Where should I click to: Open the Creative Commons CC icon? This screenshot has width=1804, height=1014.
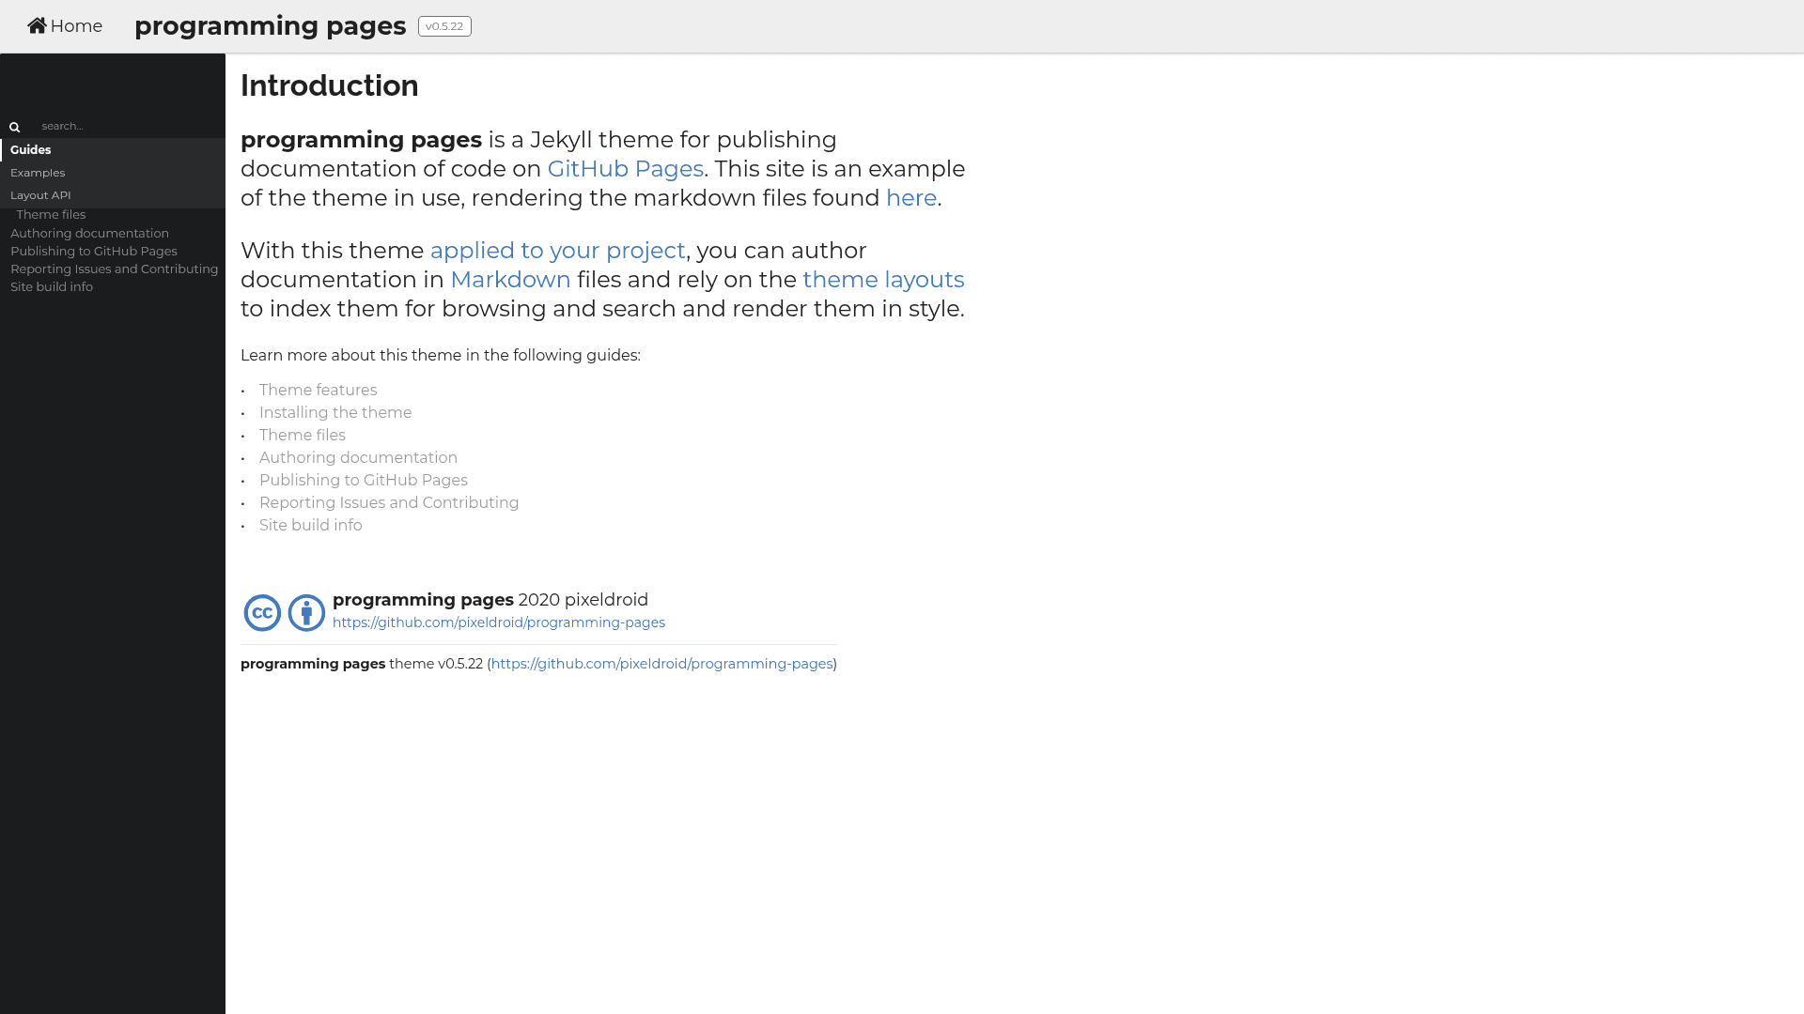262,613
